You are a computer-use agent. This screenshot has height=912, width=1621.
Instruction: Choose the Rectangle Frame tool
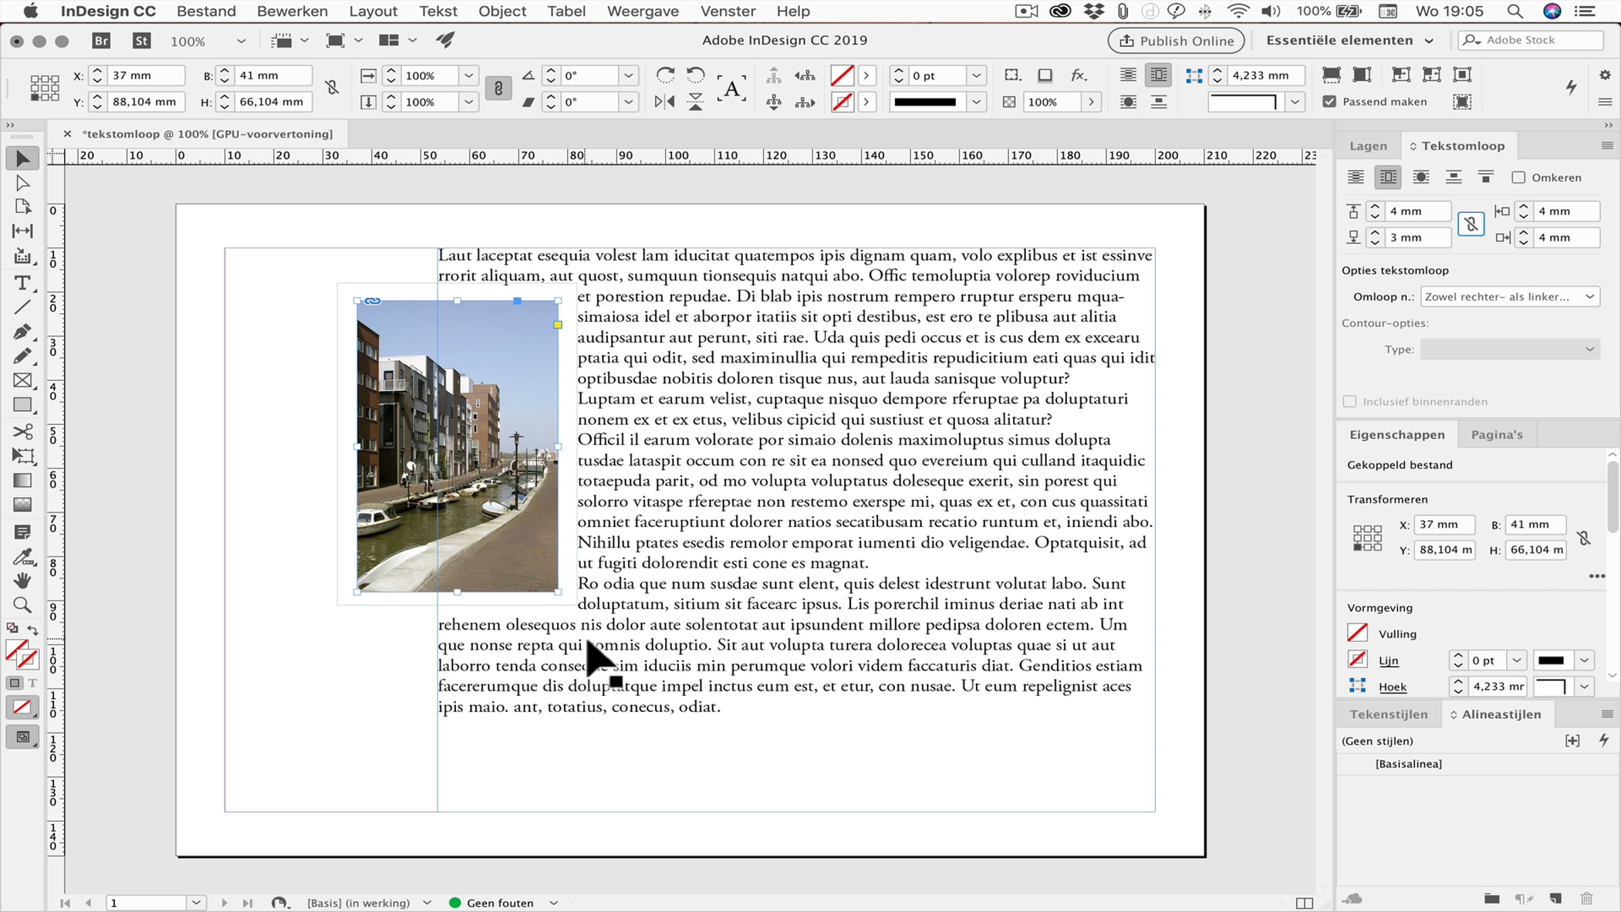click(22, 380)
